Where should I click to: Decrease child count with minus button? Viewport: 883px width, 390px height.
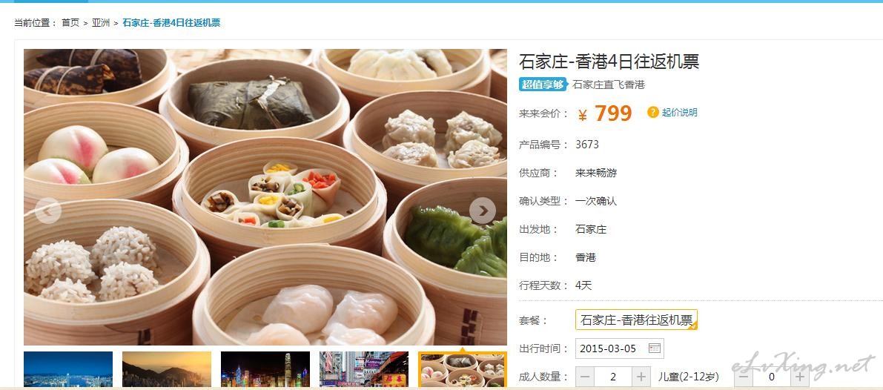(744, 377)
